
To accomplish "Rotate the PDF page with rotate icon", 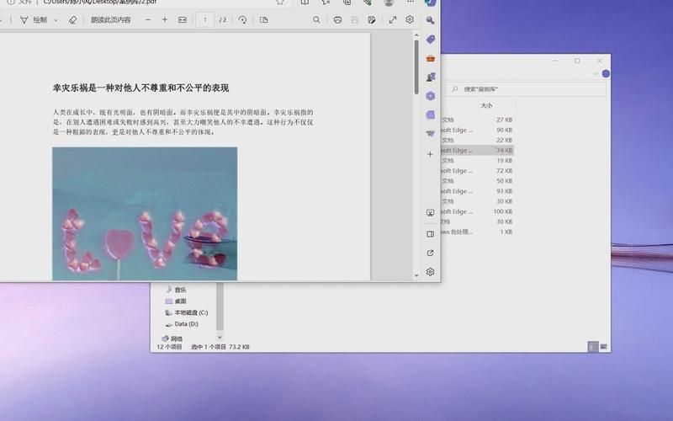I will [x=242, y=19].
